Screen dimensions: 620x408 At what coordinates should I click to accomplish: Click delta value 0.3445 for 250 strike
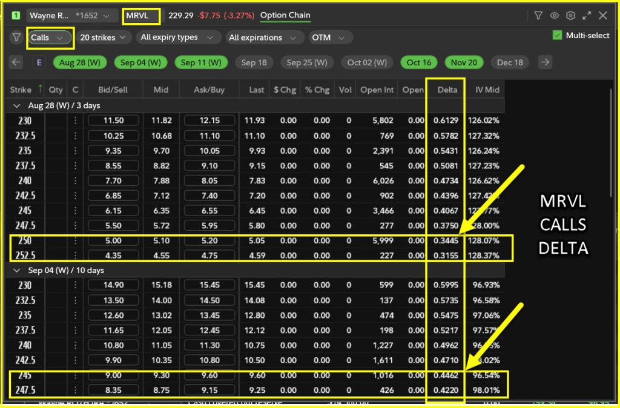pyautogui.click(x=446, y=241)
